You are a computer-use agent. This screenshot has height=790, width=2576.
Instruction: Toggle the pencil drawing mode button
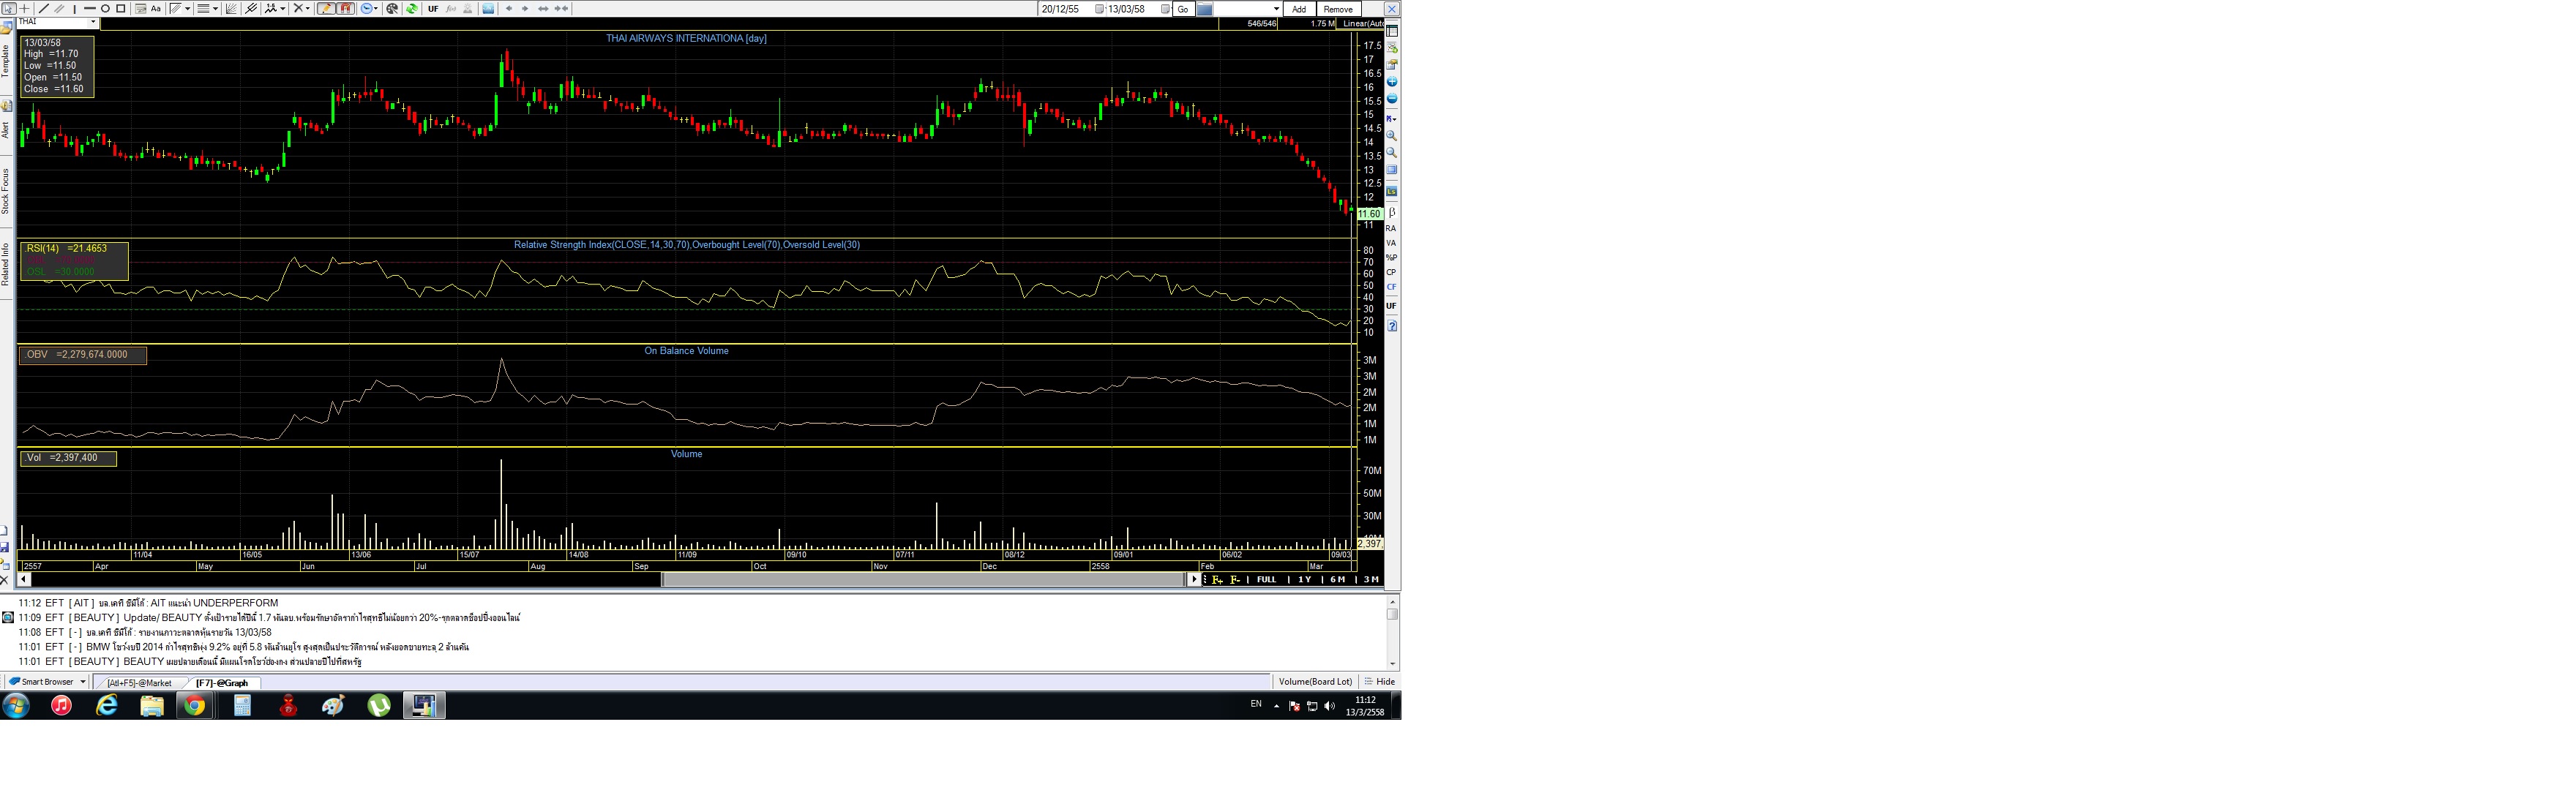(326, 9)
